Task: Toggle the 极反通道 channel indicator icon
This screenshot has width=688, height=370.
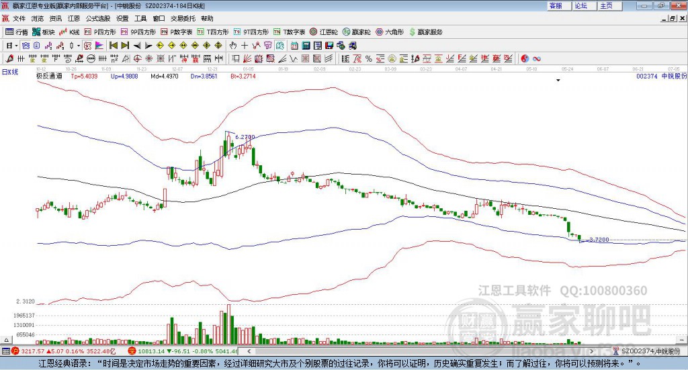Action: pyautogui.click(x=88, y=46)
